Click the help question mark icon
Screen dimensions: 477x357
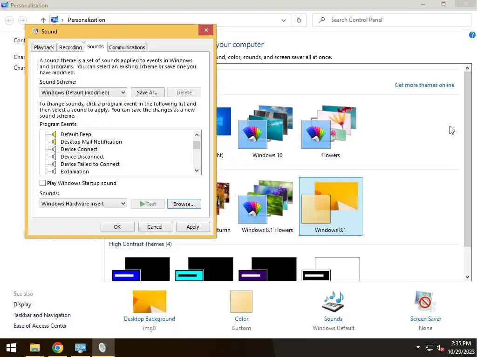point(472,35)
